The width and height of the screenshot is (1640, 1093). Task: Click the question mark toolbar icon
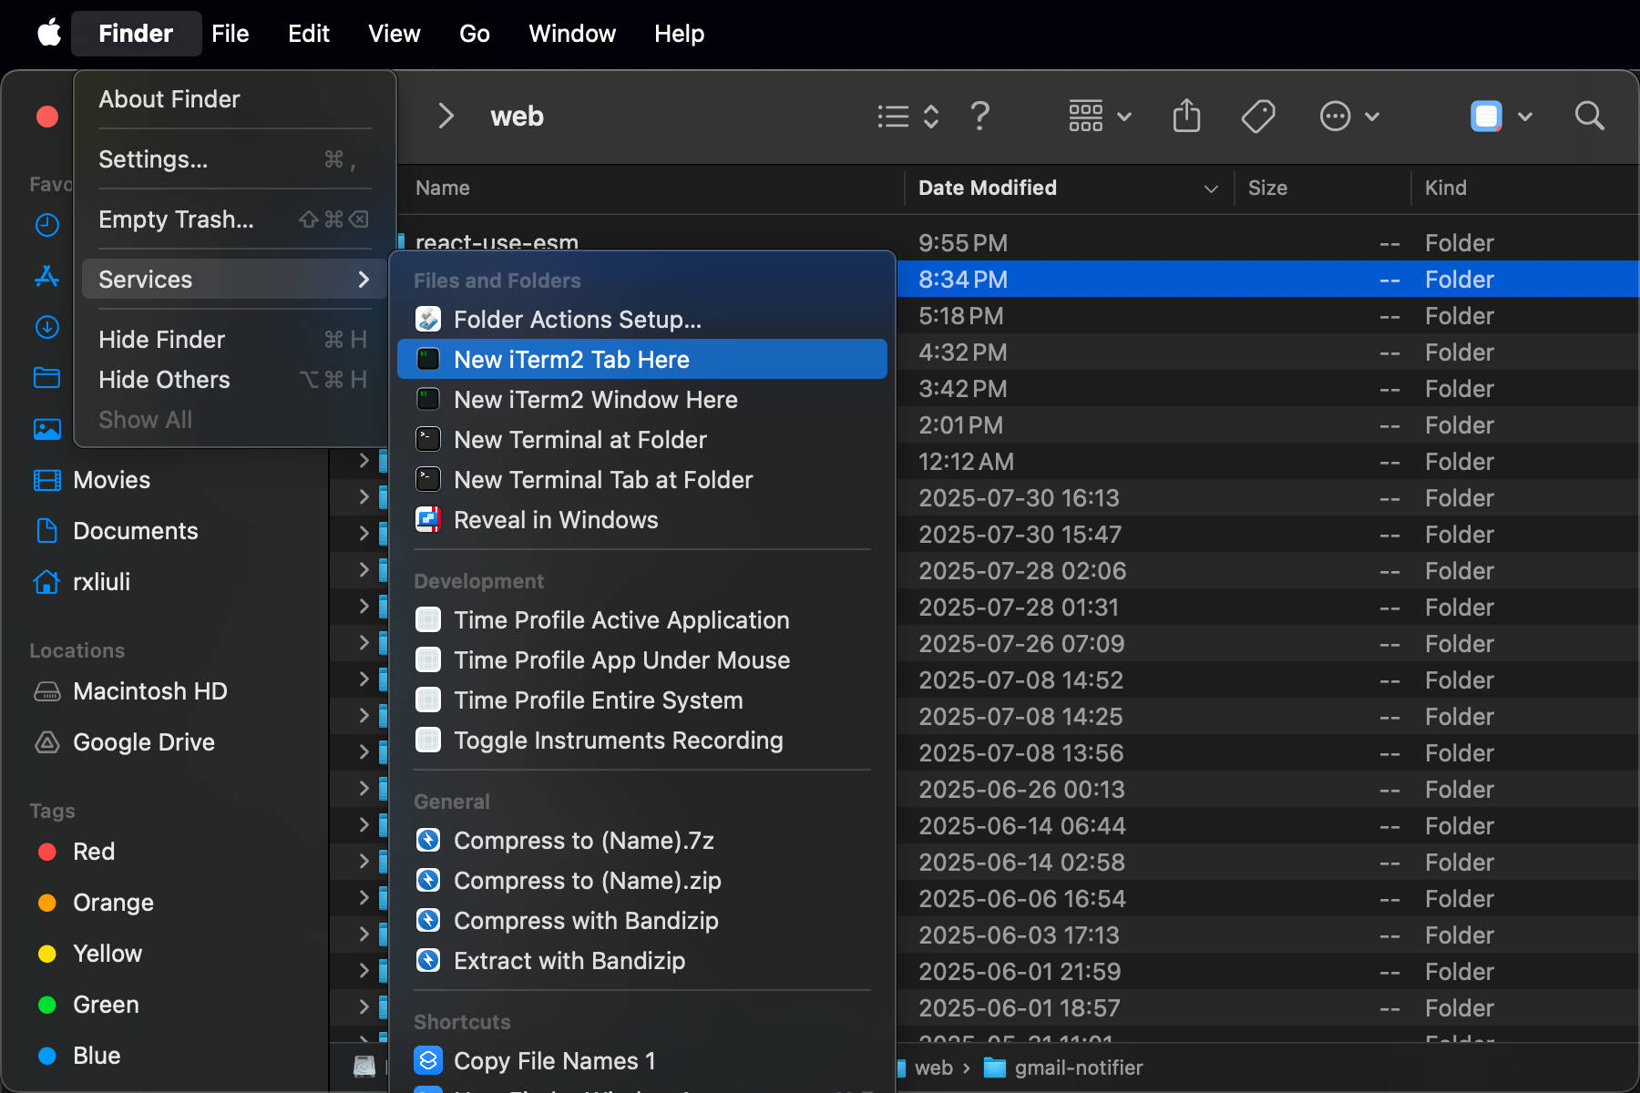tap(980, 117)
